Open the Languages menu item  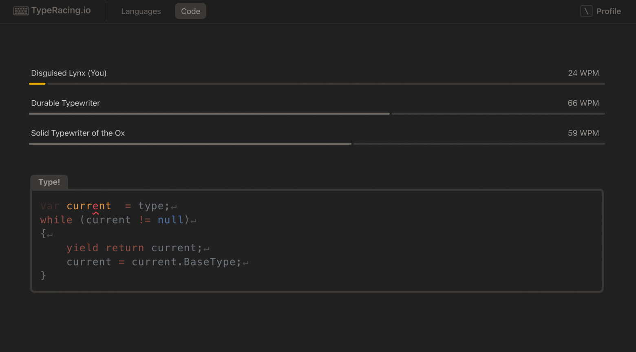pyautogui.click(x=141, y=11)
